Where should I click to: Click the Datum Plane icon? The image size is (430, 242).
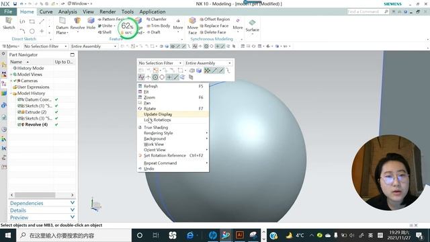click(62, 26)
